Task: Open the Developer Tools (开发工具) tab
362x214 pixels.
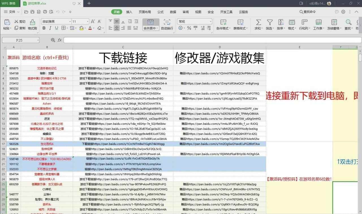Action: pos(226,12)
